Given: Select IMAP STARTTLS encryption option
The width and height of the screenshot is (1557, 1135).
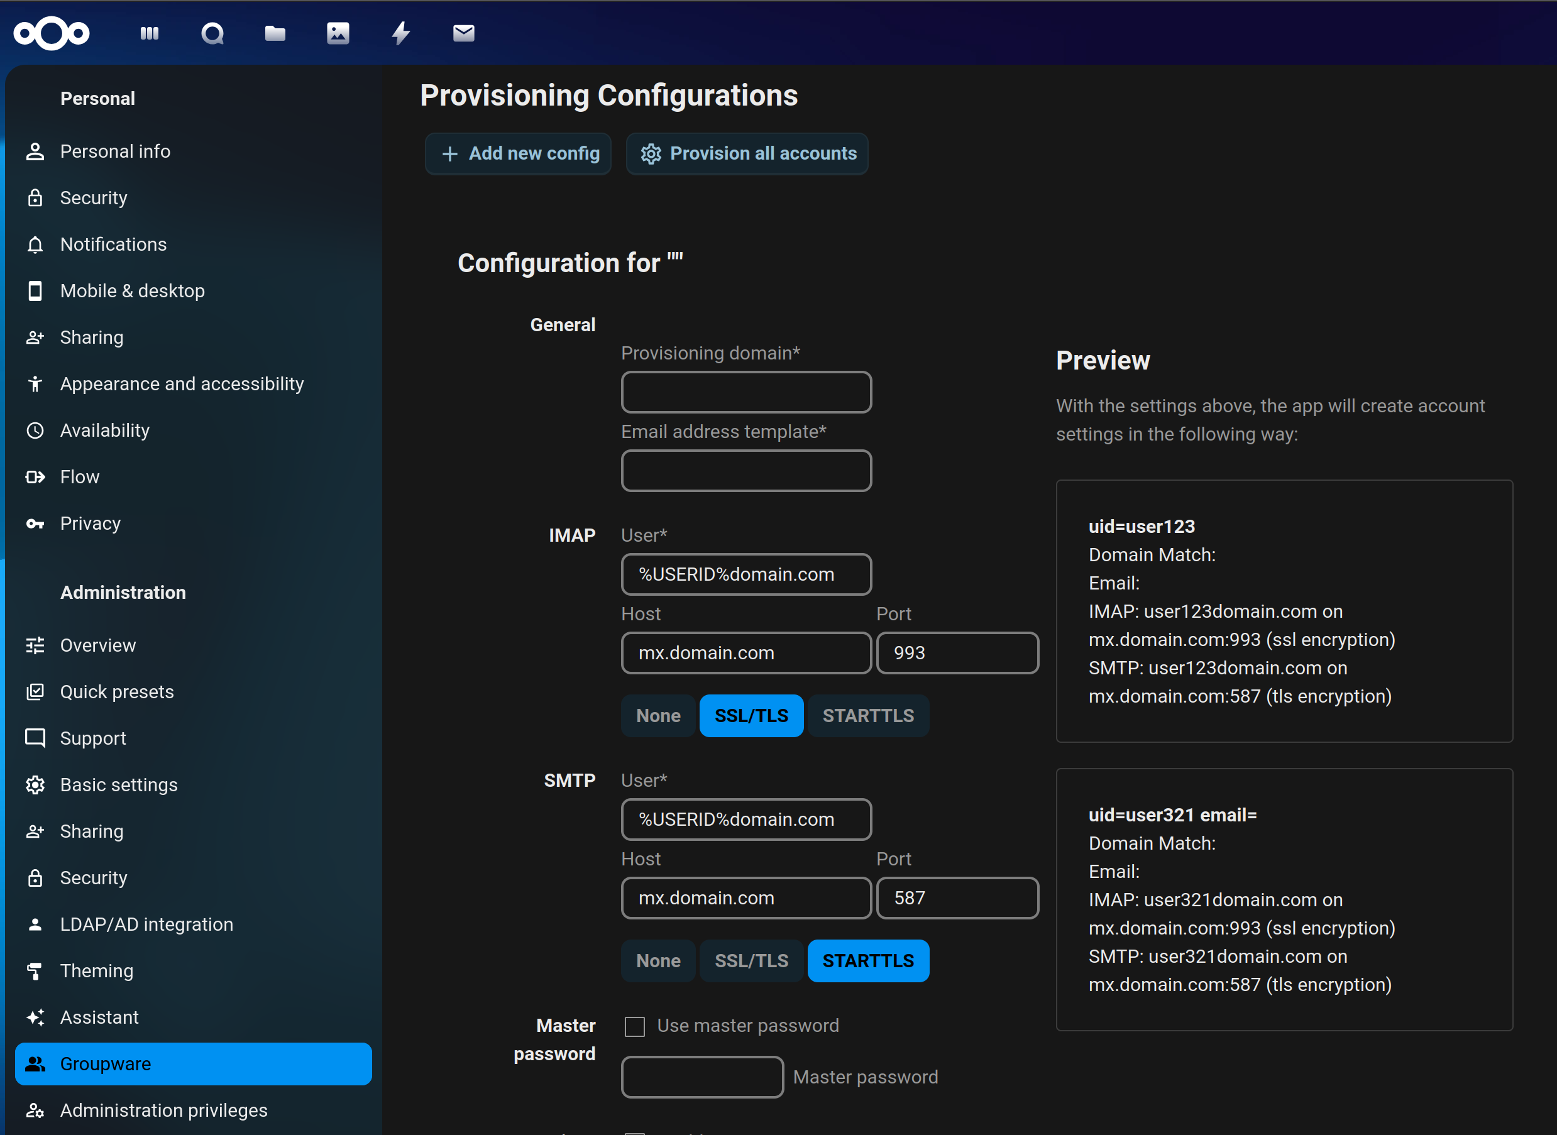Looking at the screenshot, I should [868, 716].
